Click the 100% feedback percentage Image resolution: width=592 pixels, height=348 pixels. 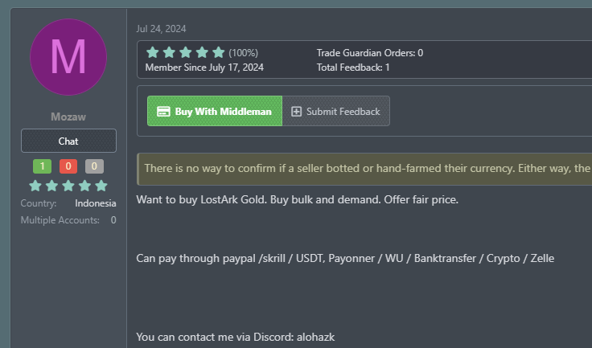coord(244,53)
